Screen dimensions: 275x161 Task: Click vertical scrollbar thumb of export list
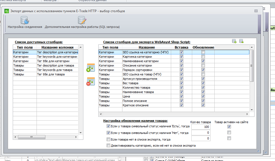pos(251,66)
